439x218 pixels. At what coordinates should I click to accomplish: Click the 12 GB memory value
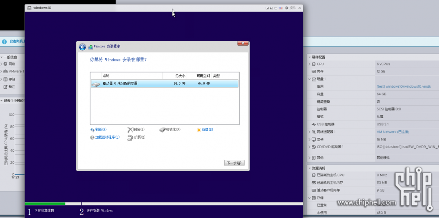pos(381,71)
